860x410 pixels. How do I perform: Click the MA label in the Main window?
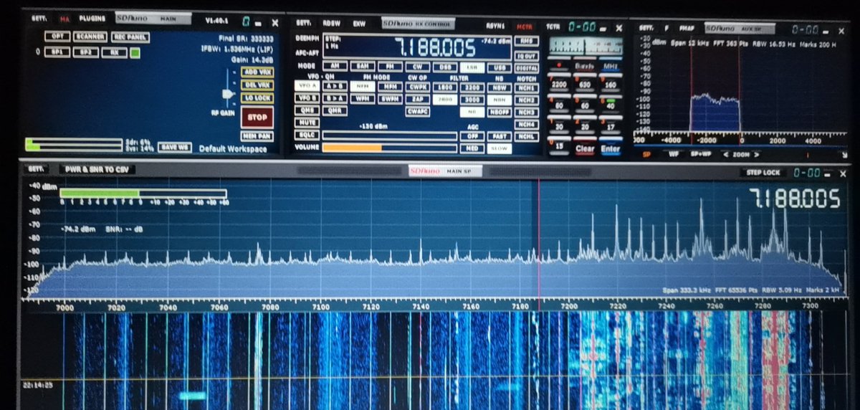click(64, 19)
